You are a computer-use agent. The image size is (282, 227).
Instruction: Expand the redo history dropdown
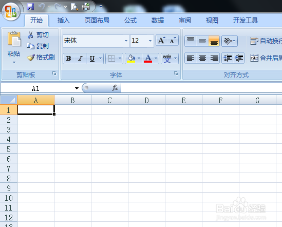point(65,7)
